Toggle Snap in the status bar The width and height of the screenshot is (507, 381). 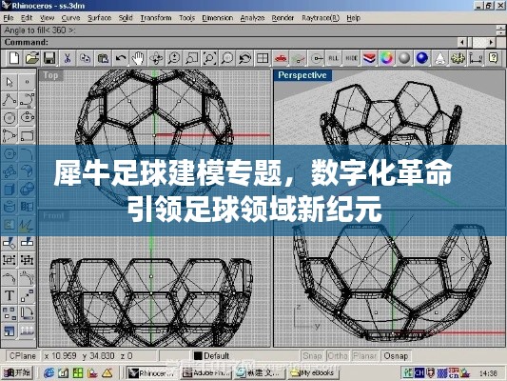pos(312,355)
